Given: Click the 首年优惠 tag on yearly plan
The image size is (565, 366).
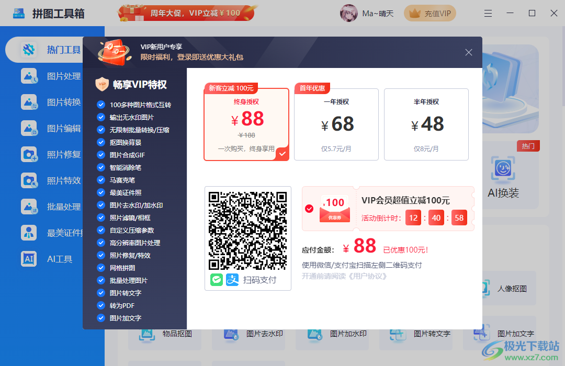Looking at the screenshot, I should pos(312,88).
